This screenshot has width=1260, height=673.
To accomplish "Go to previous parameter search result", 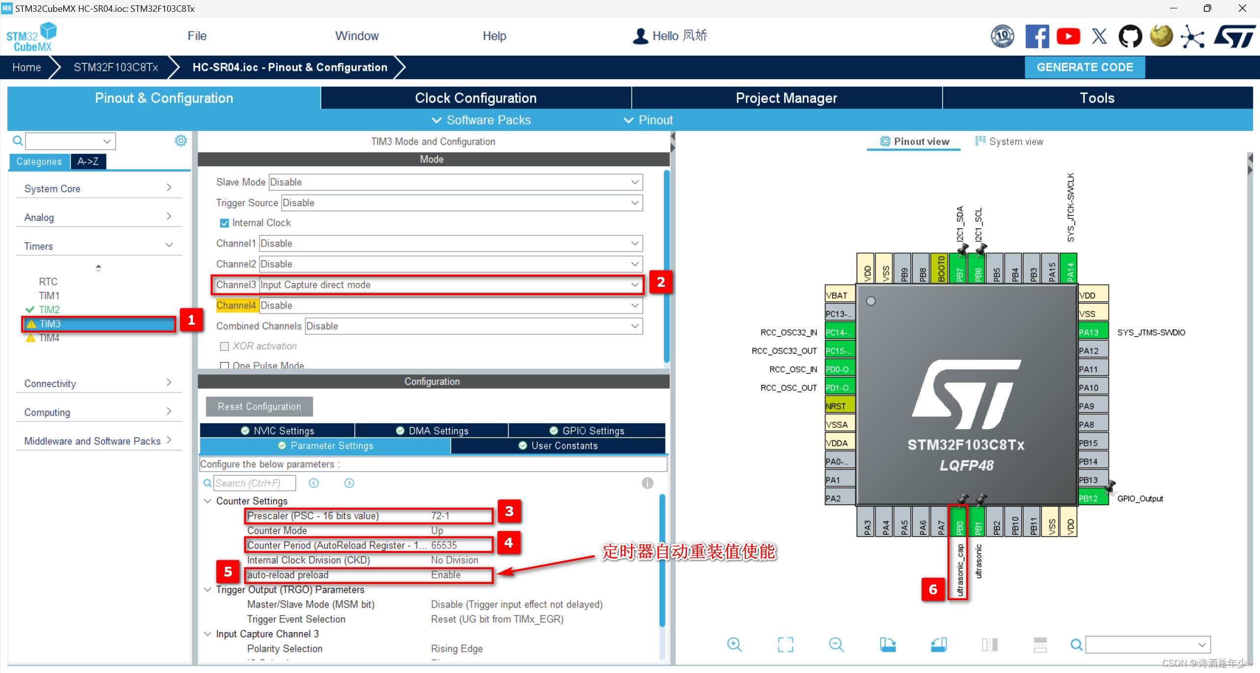I will click(314, 483).
